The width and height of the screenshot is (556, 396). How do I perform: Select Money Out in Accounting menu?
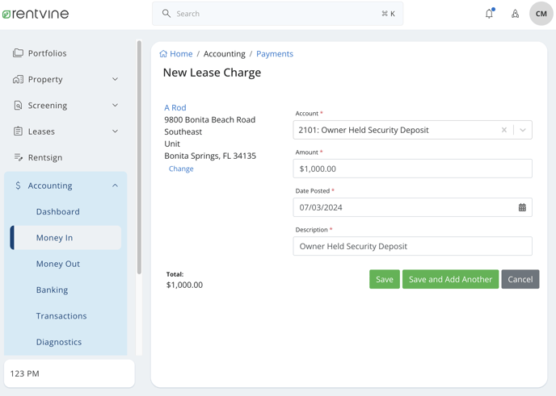coord(58,264)
